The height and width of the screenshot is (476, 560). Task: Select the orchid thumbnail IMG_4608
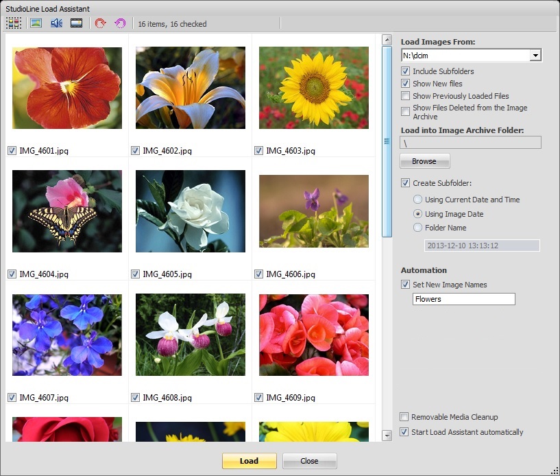pos(191,335)
